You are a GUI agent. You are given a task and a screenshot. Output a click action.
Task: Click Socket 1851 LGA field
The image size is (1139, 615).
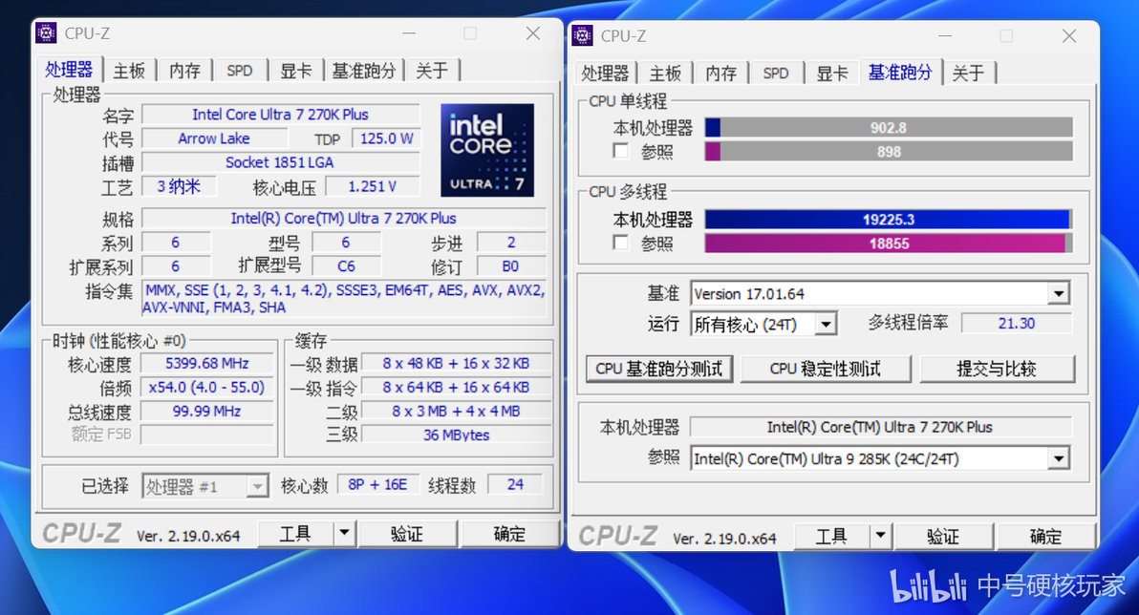(x=280, y=162)
